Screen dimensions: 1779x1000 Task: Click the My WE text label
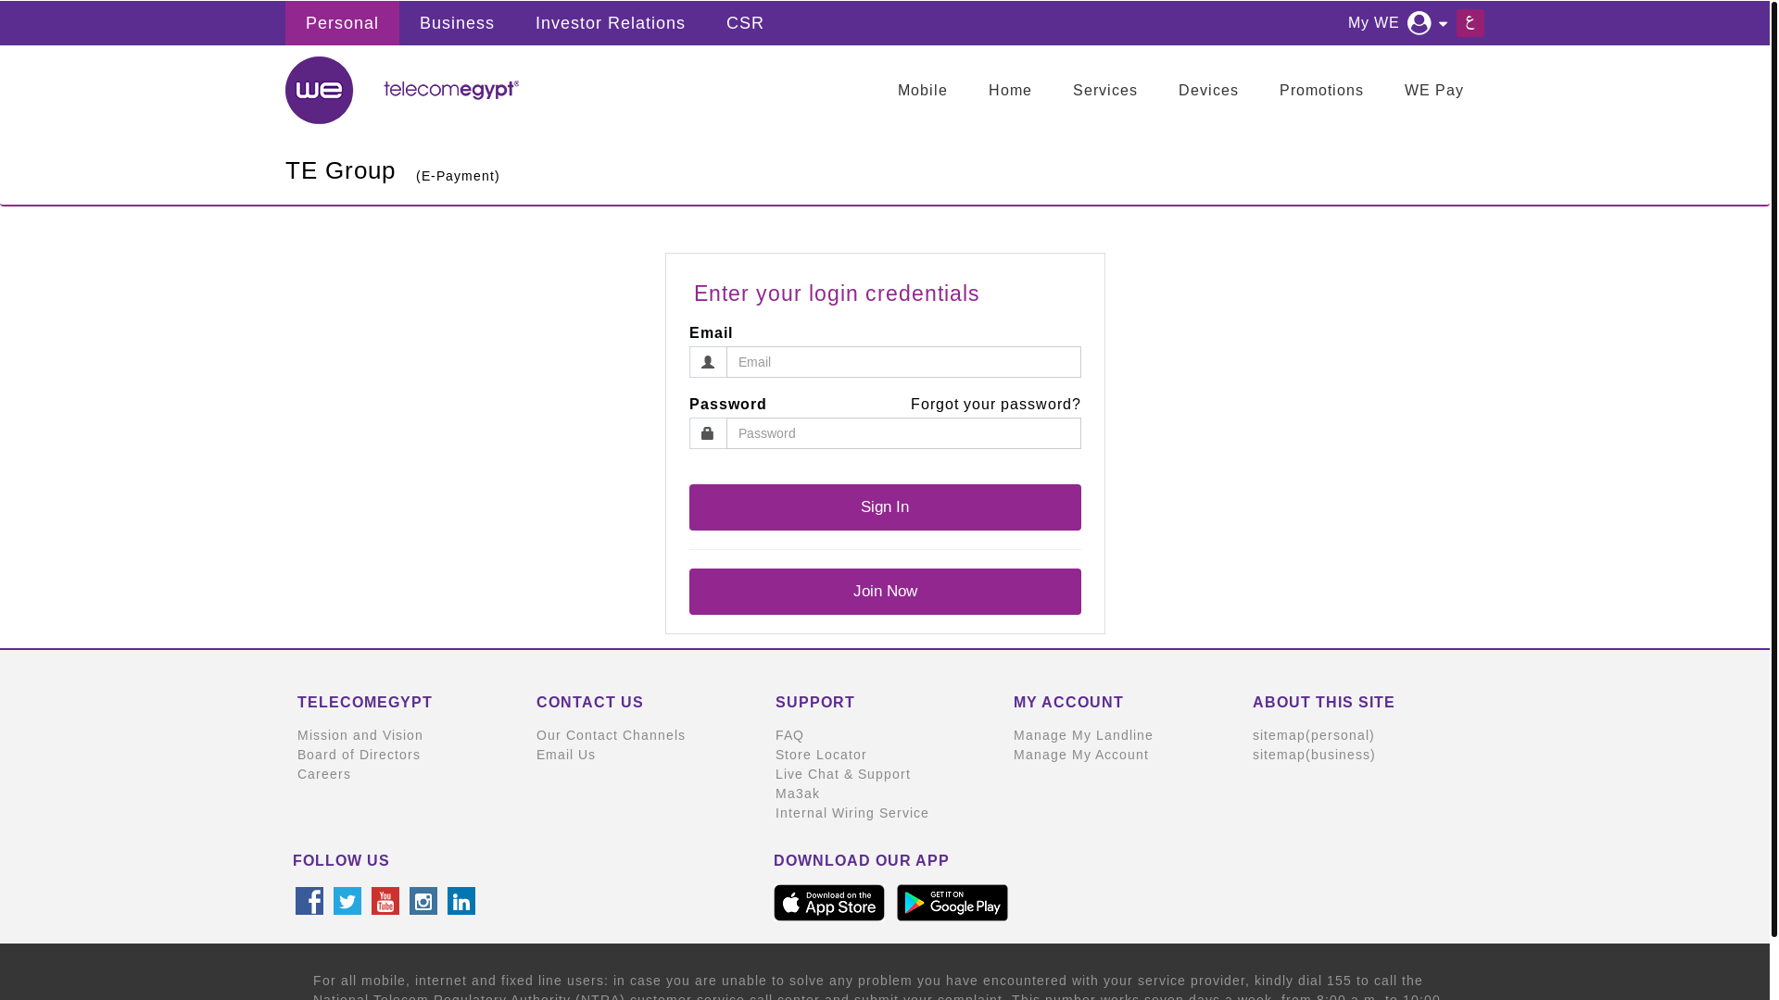point(1373,23)
